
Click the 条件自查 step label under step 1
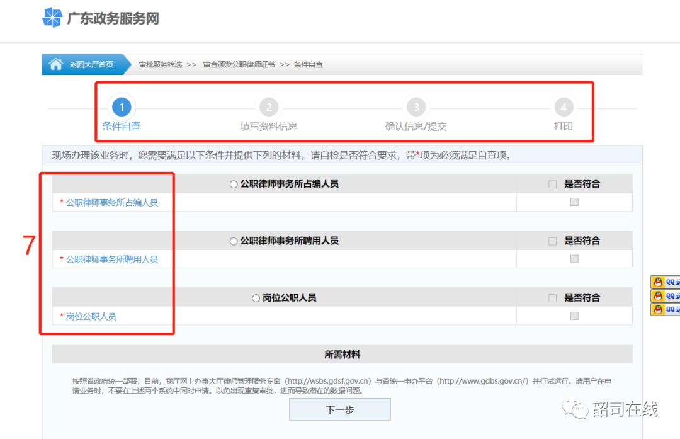click(122, 126)
